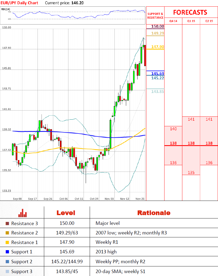Click the Nov 03 date axis label
Image resolution: width=218 pixels, height=276 pixels.
click(109, 199)
